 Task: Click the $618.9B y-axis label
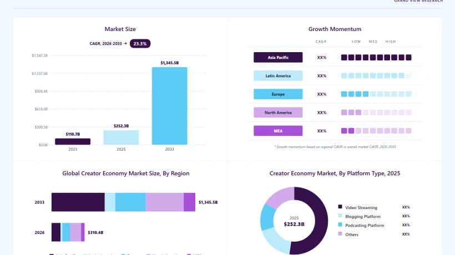[x=41, y=109]
